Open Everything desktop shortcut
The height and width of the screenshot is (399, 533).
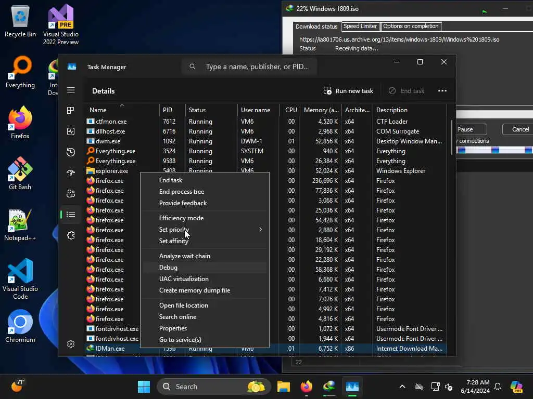tap(20, 72)
